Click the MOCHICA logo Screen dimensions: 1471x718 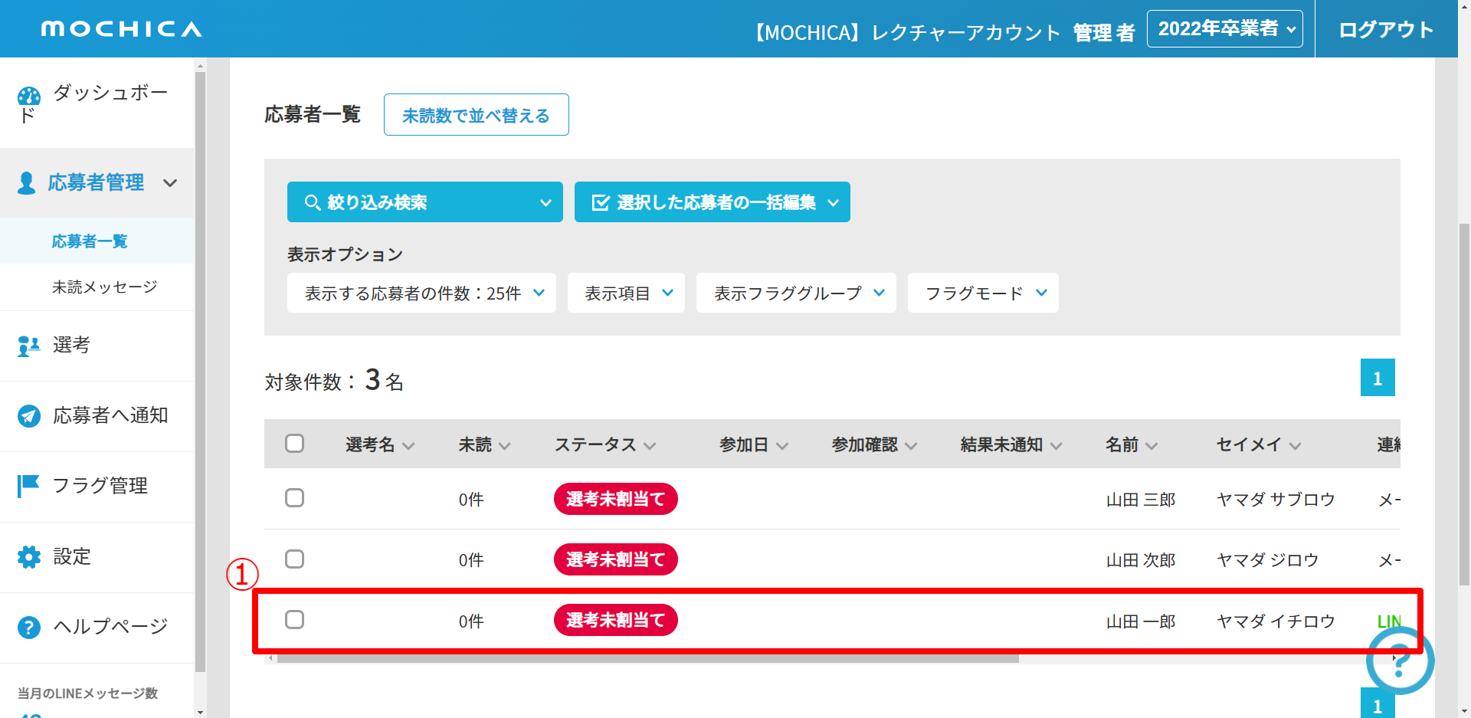[121, 29]
